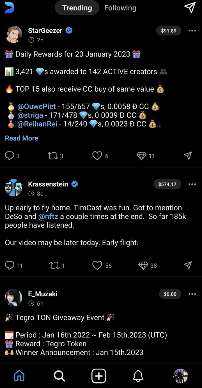Screen dimensions: 202x388
Task: Tap the DeSo logo icon
Action: click(x=10, y=8)
